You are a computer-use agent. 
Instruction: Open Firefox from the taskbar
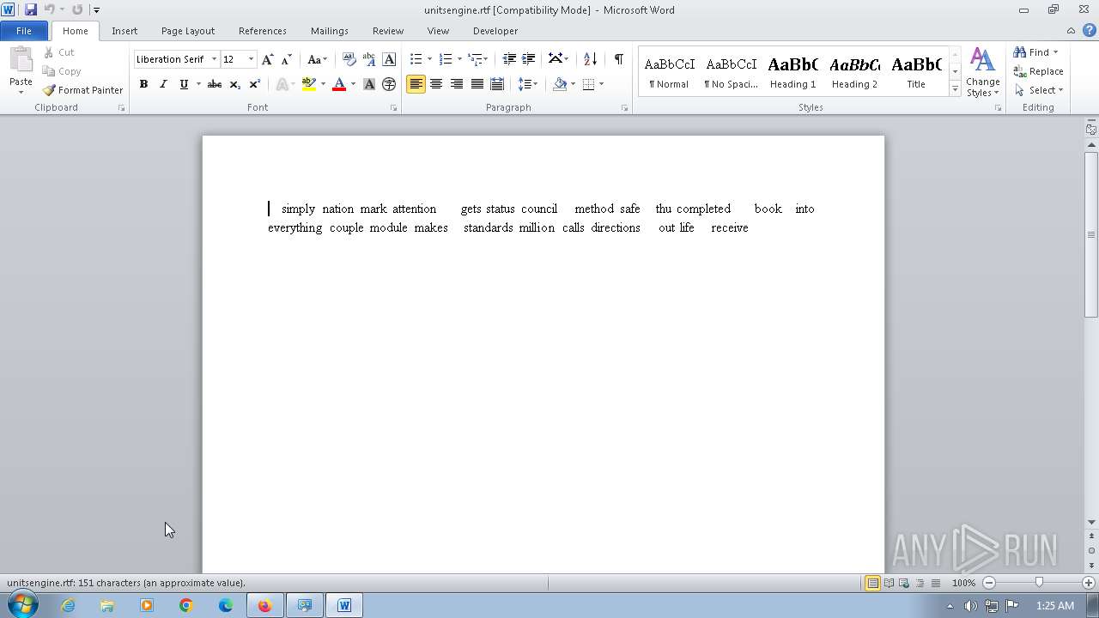click(x=264, y=605)
